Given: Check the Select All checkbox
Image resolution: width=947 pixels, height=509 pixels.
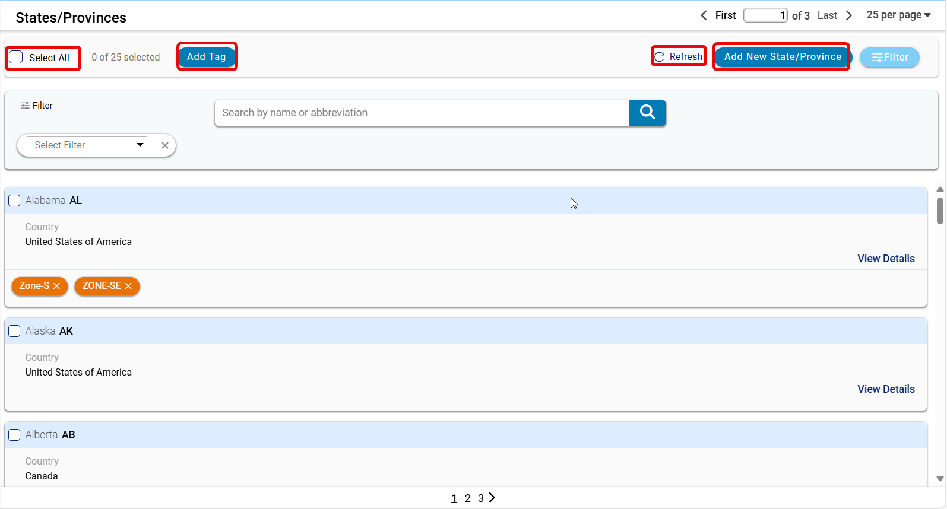Looking at the screenshot, I should coord(16,57).
